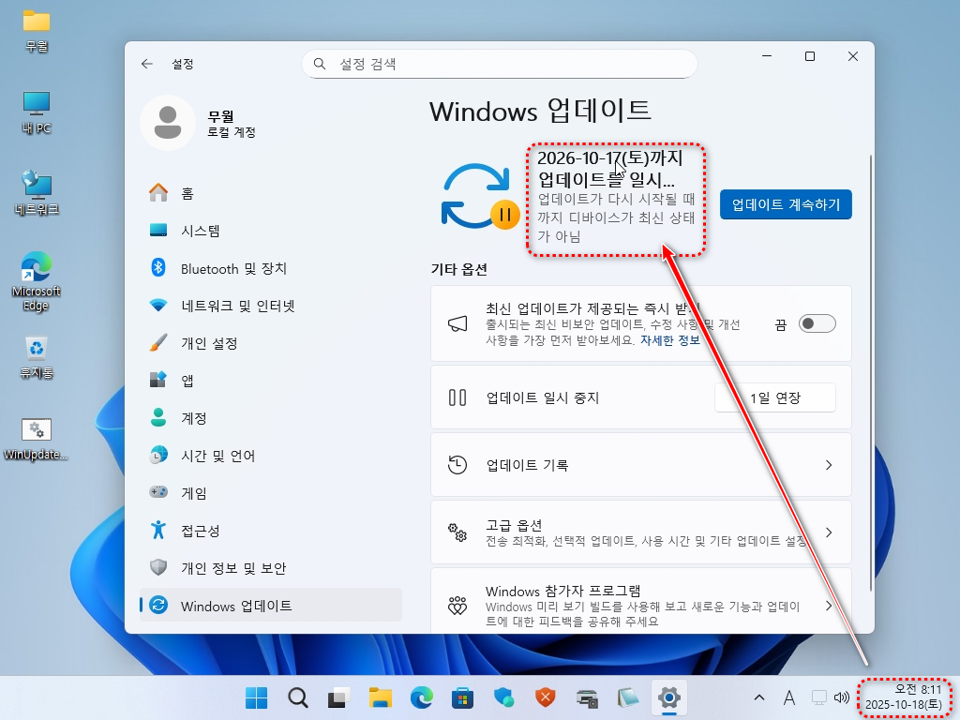Click the blue shield taskbar app

pos(503,697)
